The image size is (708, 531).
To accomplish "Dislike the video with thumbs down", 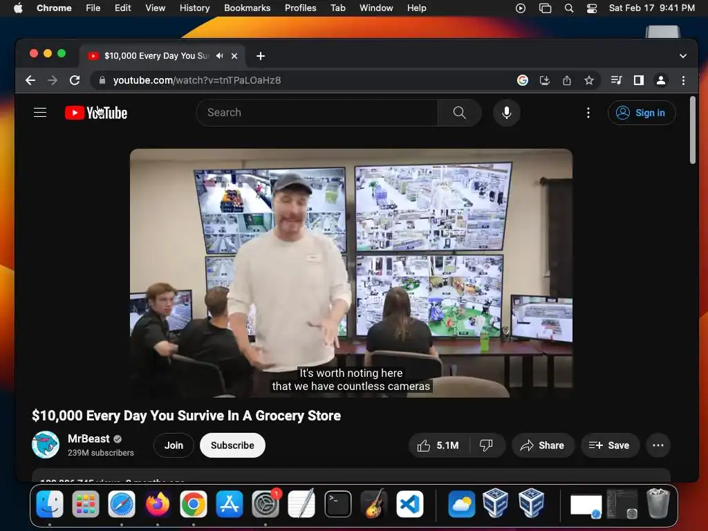I will pos(486,445).
